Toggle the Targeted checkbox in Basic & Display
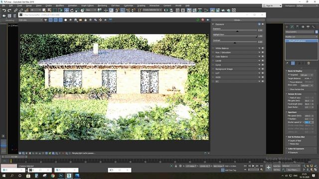This screenshot has width=319, height=179. coord(289,75)
